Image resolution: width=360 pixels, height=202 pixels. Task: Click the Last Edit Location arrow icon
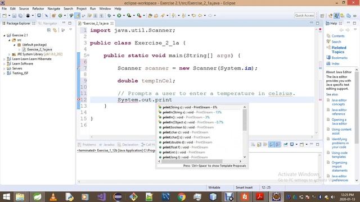pyautogui.click(x=193, y=16)
